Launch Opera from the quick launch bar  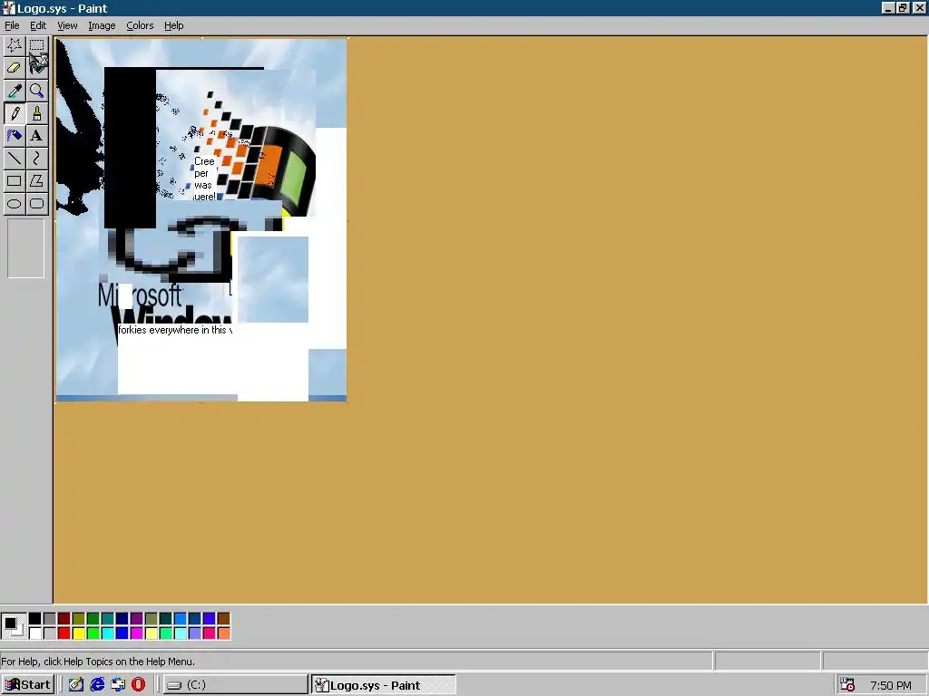point(139,685)
